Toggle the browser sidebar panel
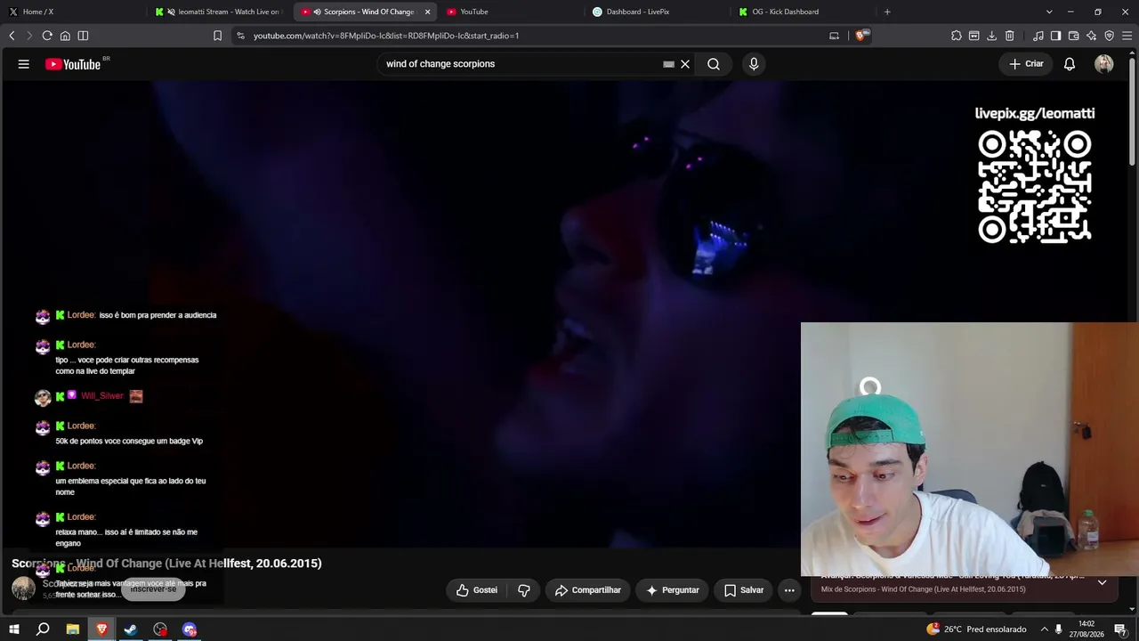The width and height of the screenshot is (1139, 641). (1056, 36)
